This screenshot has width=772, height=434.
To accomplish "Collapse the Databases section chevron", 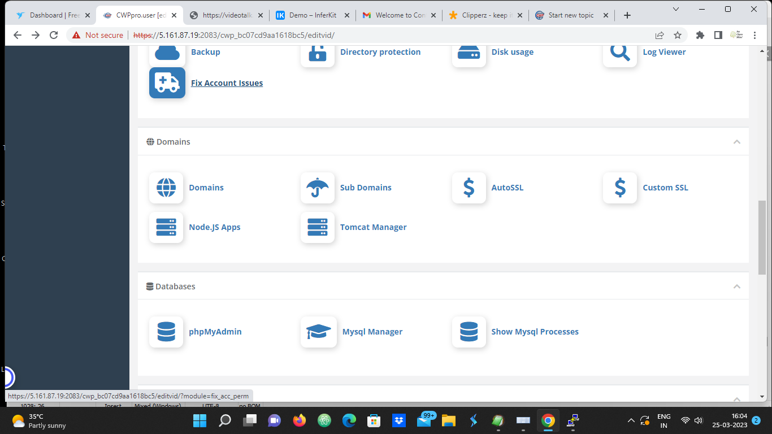I will pos(737,287).
